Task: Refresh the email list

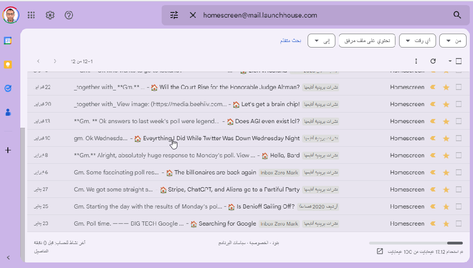Action: (x=433, y=60)
